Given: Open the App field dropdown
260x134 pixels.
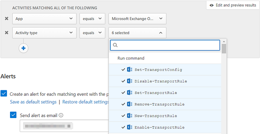Looking at the screenshot, I should [x=44, y=19].
